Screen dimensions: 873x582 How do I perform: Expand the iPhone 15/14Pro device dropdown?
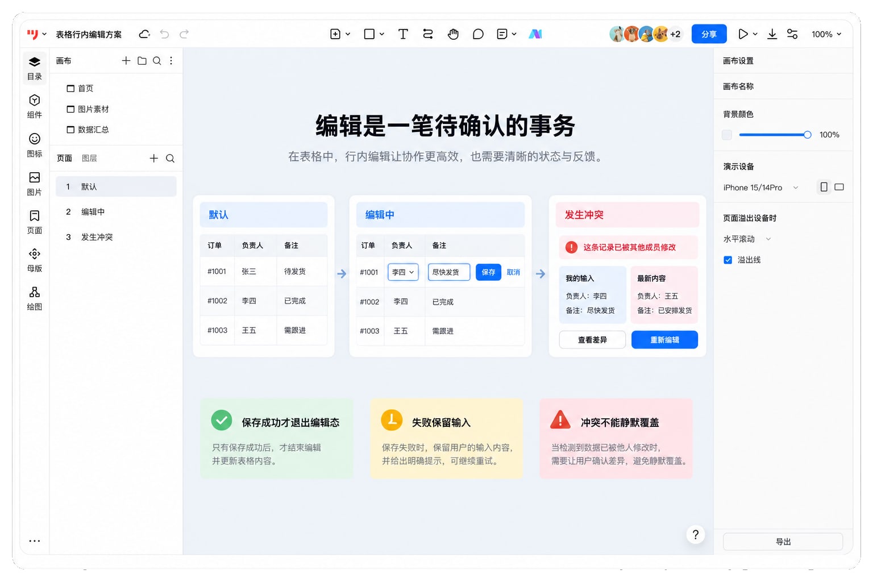click(761, 188)
